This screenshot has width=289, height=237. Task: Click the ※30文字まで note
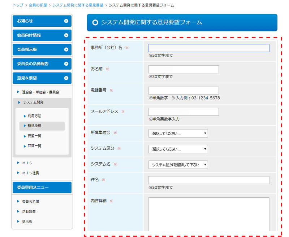point(160,76)
